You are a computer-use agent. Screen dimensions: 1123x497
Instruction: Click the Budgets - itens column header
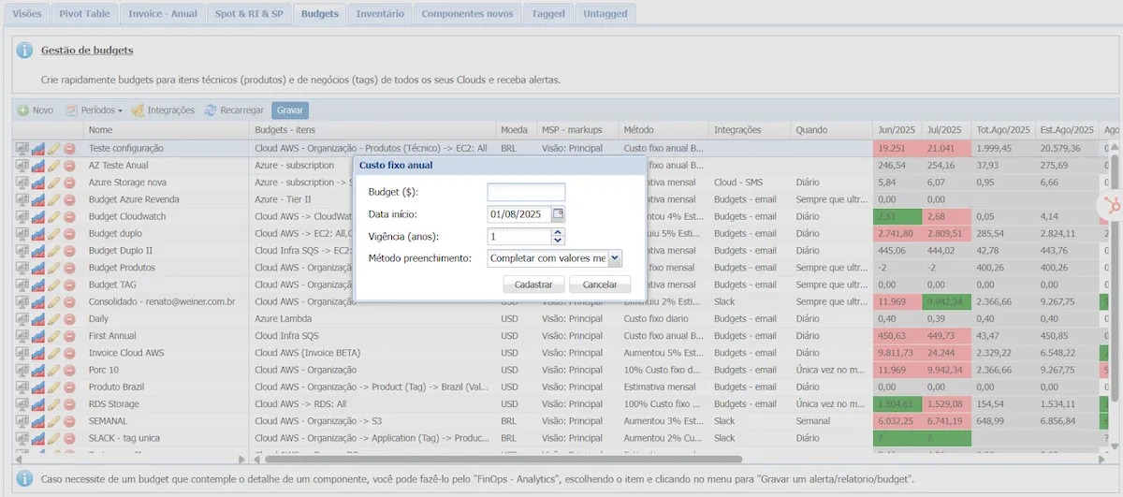click(x=373, y=130)
